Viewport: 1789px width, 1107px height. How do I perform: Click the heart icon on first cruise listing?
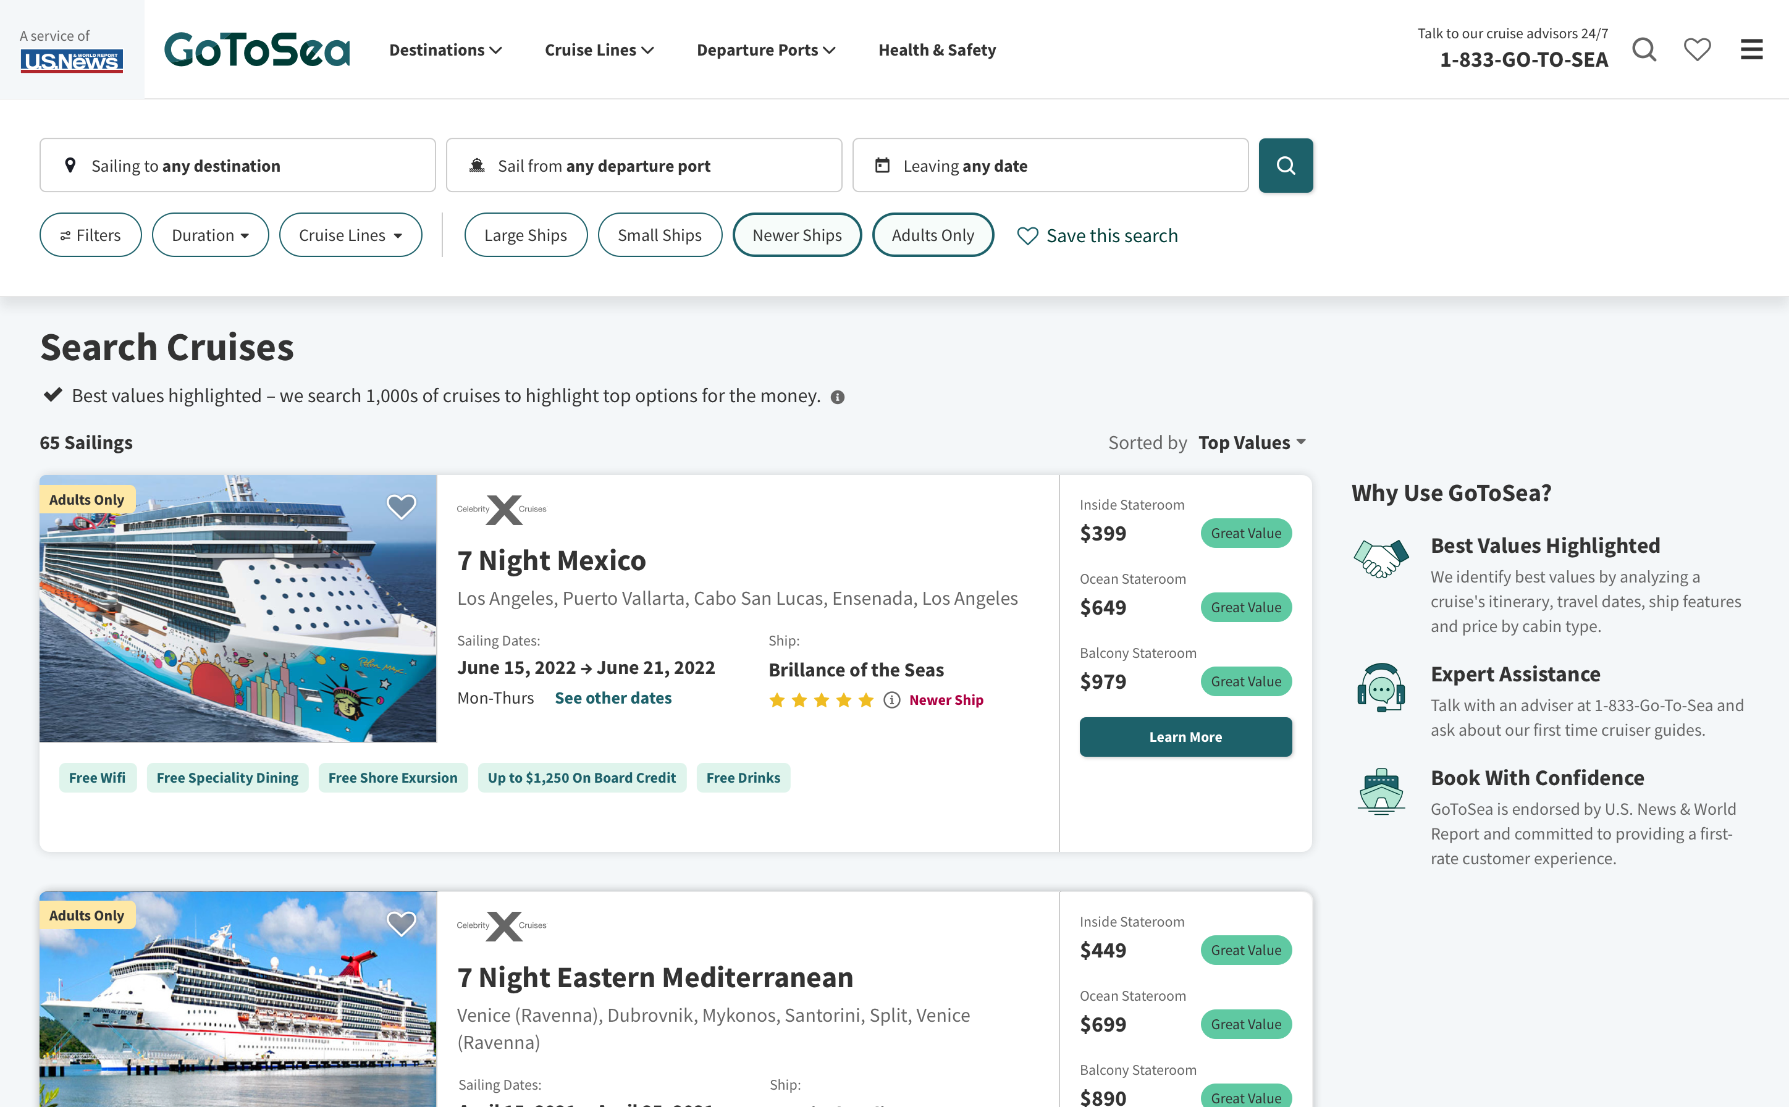click(402, 505)
